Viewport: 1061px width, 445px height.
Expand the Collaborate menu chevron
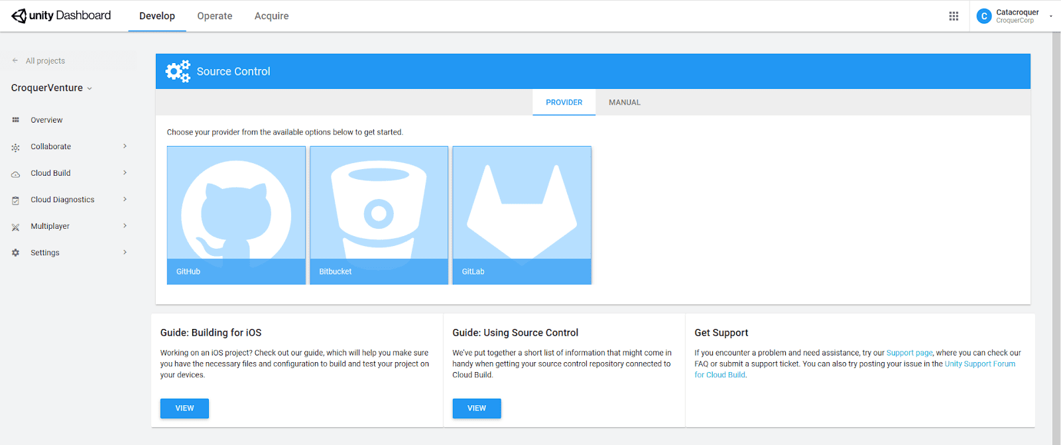pos(125,146)
